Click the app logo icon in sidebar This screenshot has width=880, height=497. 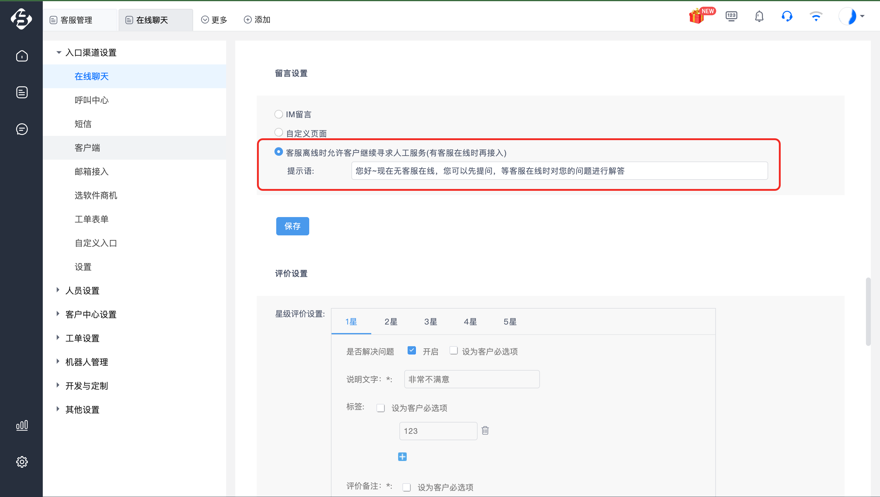tap(21, 19)
